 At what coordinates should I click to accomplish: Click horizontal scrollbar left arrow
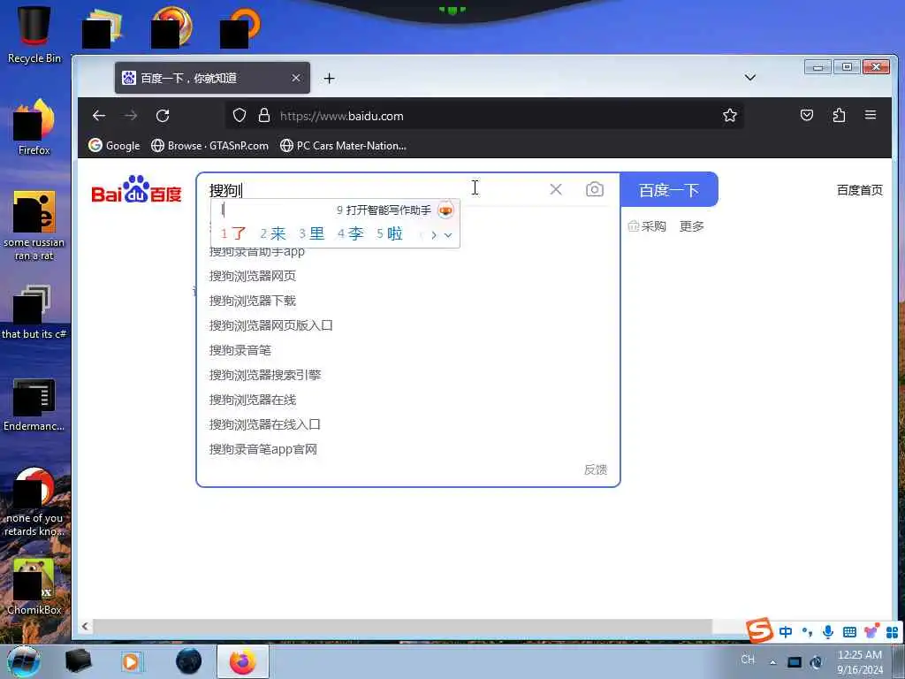[85, 627]
